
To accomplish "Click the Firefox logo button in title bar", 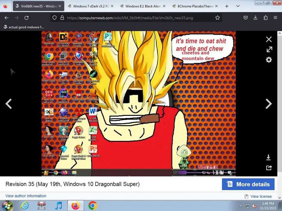I will [6, 6].
